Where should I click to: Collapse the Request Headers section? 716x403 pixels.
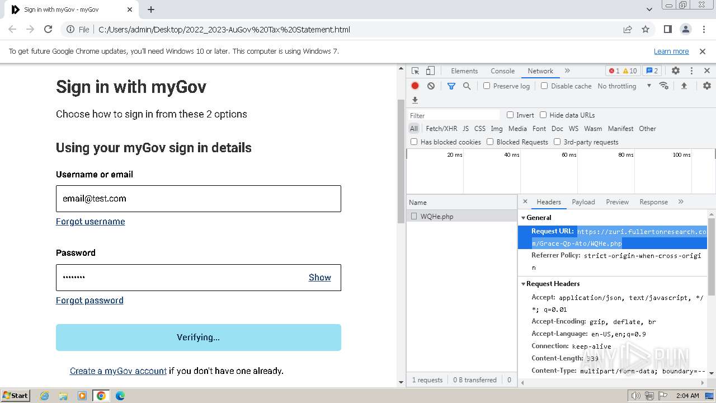(524, 284)
